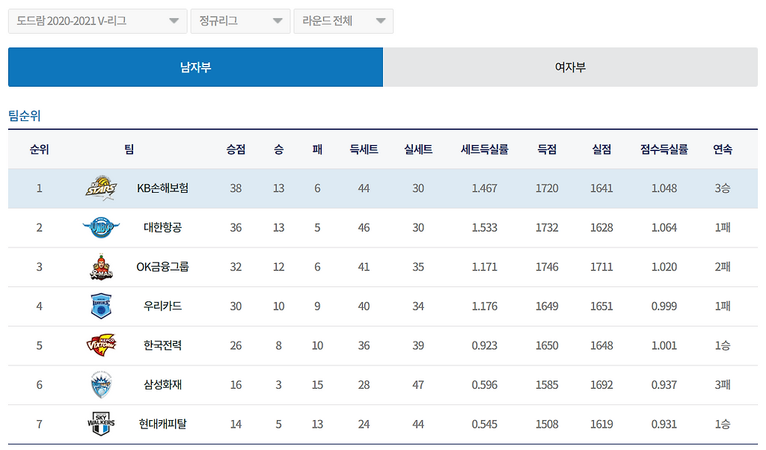
Task: Click the 한국전력 Vixtorm team logo
Action: pyautogui.click(x=101, y=345)
